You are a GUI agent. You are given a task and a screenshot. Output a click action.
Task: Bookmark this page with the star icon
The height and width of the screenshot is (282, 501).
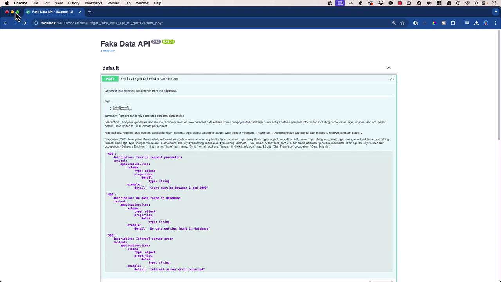coord(402,23)
